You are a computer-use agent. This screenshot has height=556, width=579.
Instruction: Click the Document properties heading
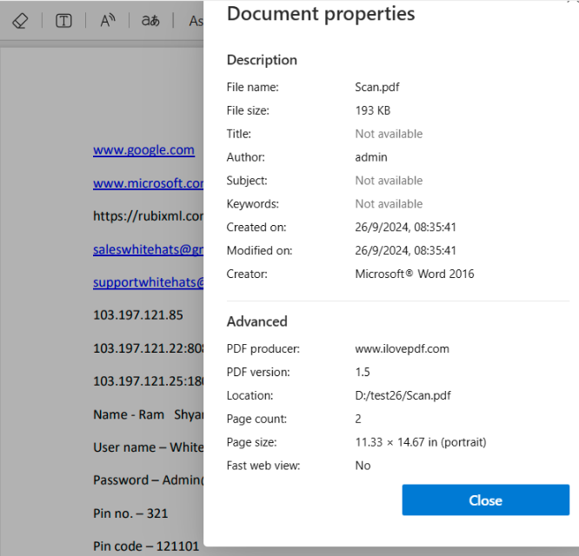[321, 14]
